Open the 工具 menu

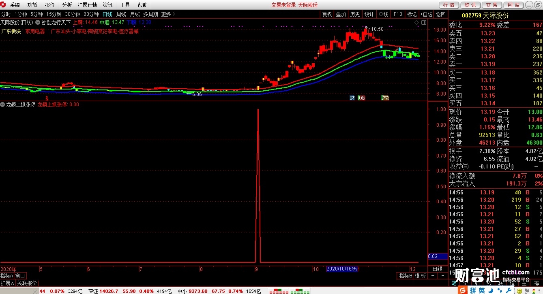point(125,5)
